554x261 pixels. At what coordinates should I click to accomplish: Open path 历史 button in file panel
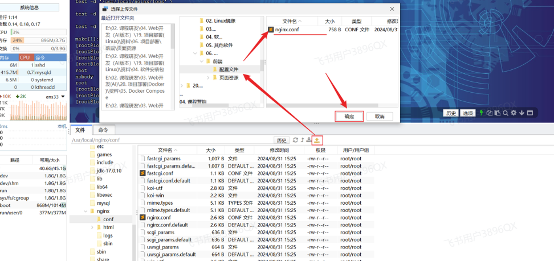281,140
